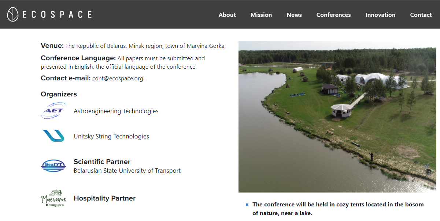Navigate to the Innovation page
Viewport: 440px width, 221px height.
tap(380, 15)
